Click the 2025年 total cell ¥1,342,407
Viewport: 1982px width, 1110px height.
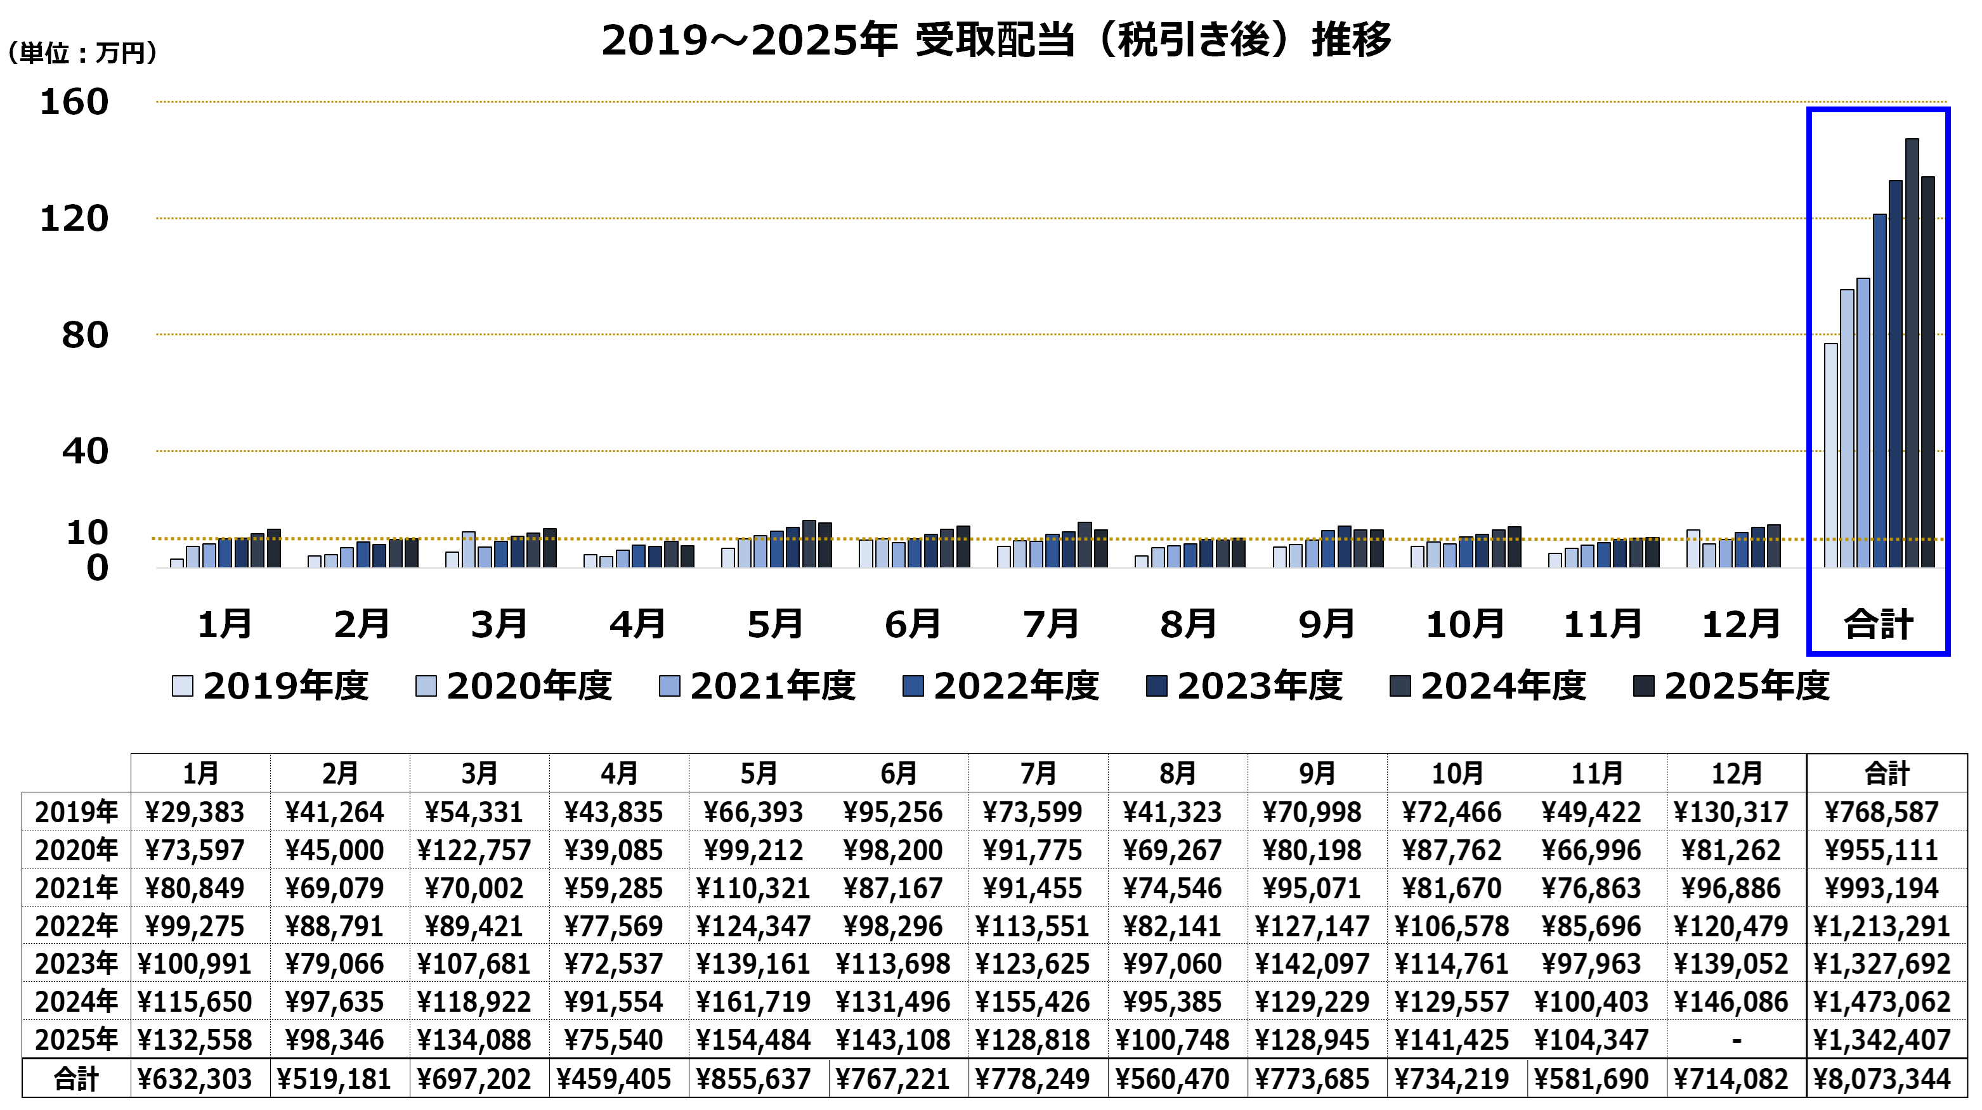1881,1040
